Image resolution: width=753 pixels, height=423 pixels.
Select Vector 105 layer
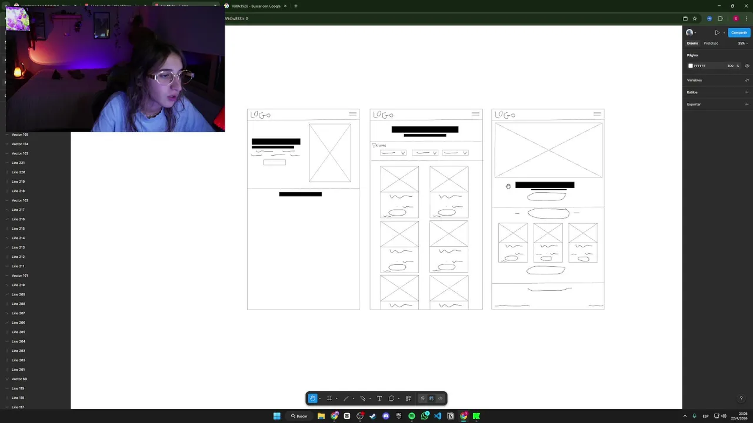(20, 135)
